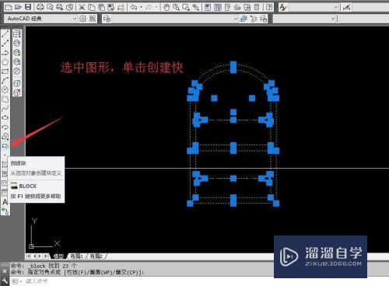The width and height of the screenshot is (389, 286).
Task: Close the command line panel X
Action: [x=5, y=271]
